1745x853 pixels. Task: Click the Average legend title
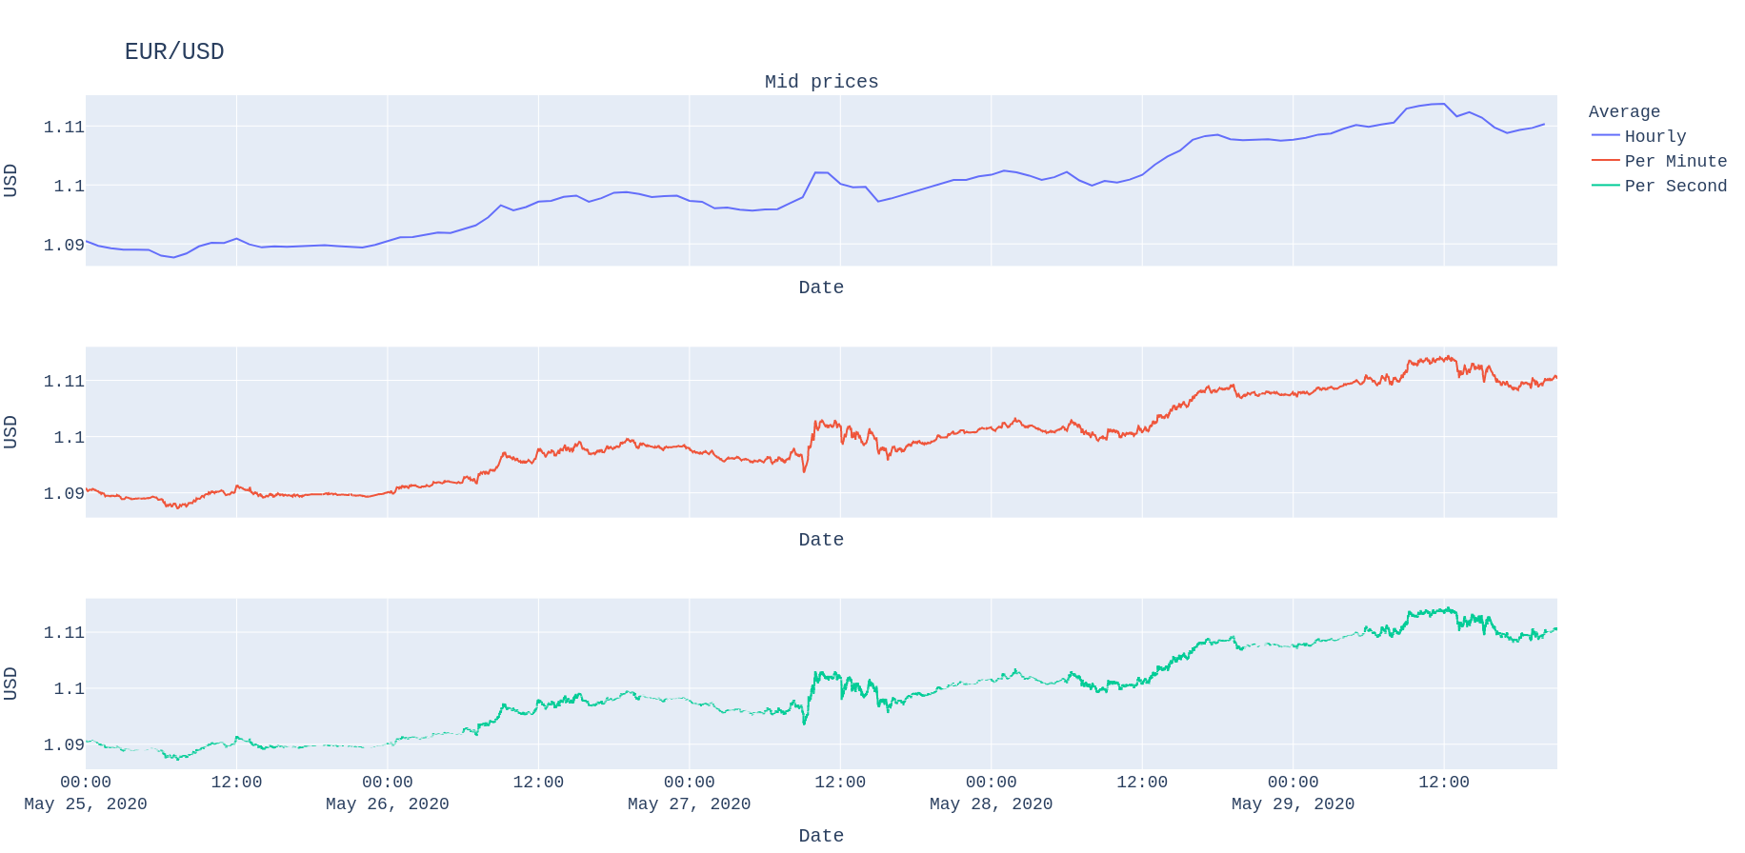(1624, 111)
